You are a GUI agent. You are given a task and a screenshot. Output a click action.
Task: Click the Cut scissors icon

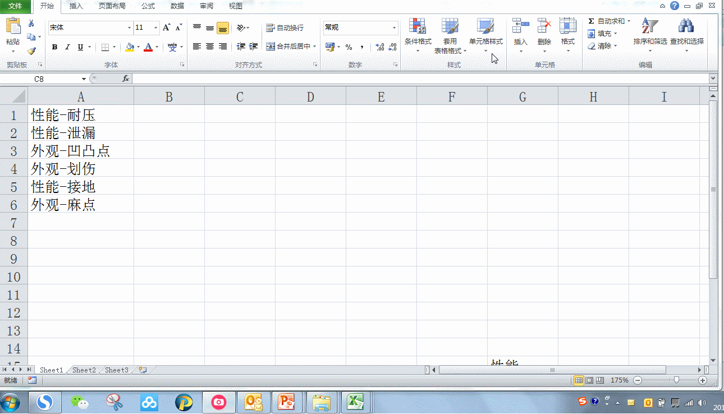31,23
